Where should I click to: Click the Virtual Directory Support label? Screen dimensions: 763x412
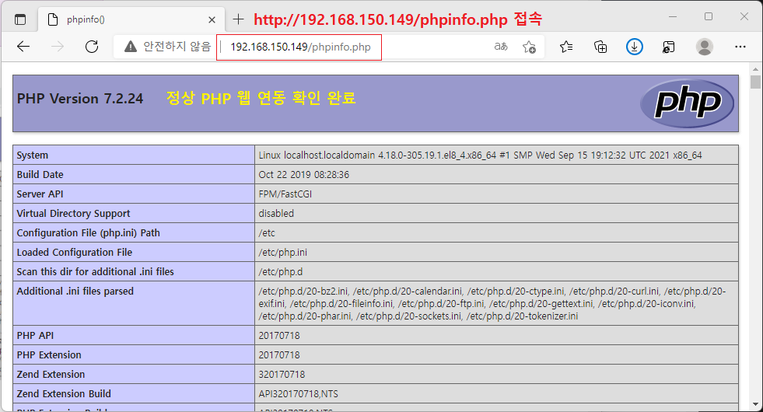[73, 214]
